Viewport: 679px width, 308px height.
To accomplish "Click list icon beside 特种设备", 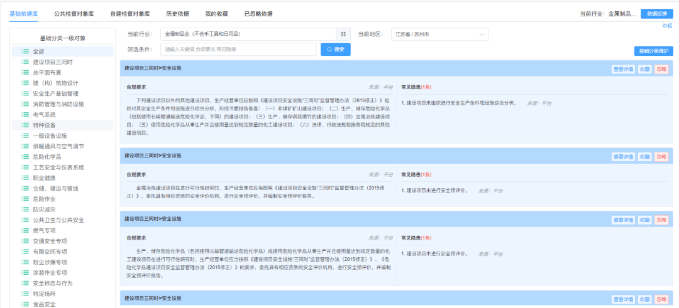I will pos(25,125).
